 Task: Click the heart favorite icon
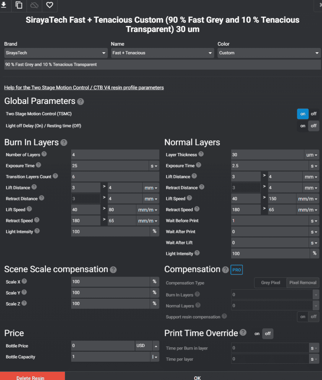click(49, 5)
